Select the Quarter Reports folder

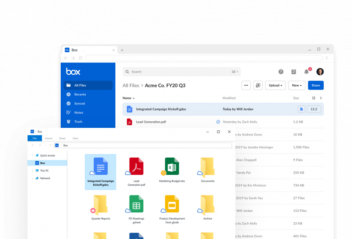101,208
